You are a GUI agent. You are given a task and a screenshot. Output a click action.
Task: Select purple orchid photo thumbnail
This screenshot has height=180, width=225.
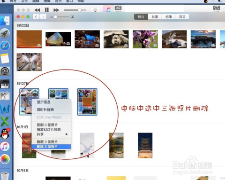point(145,39)
